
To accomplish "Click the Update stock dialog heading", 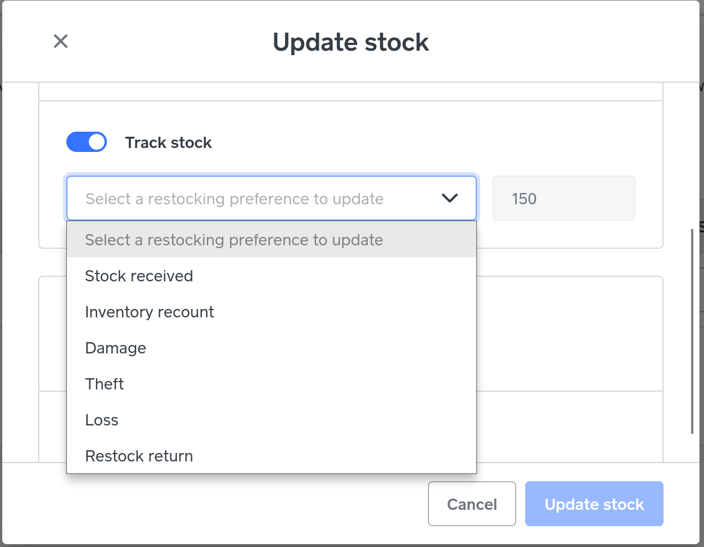I will coord(351,42).
